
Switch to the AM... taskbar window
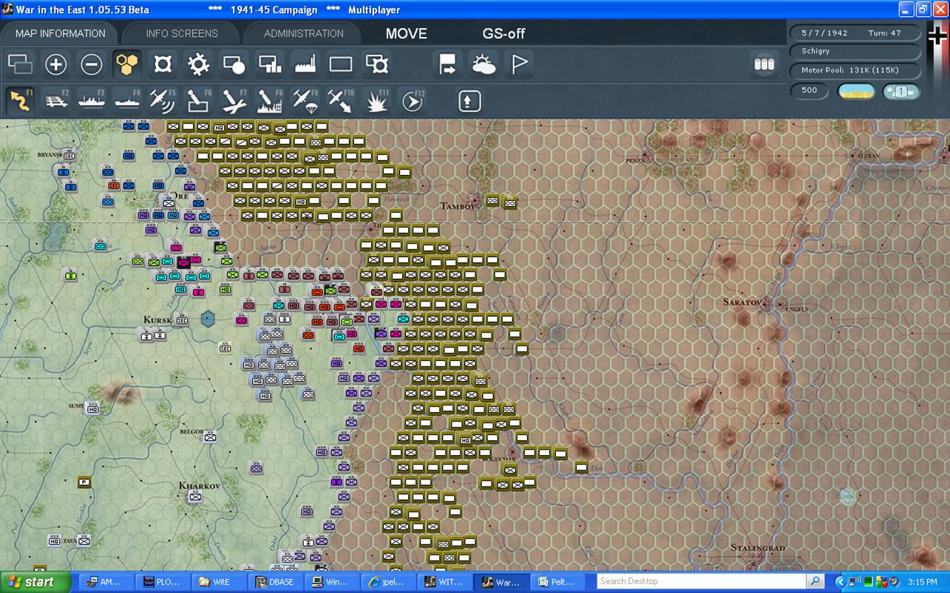click(105, 582)
